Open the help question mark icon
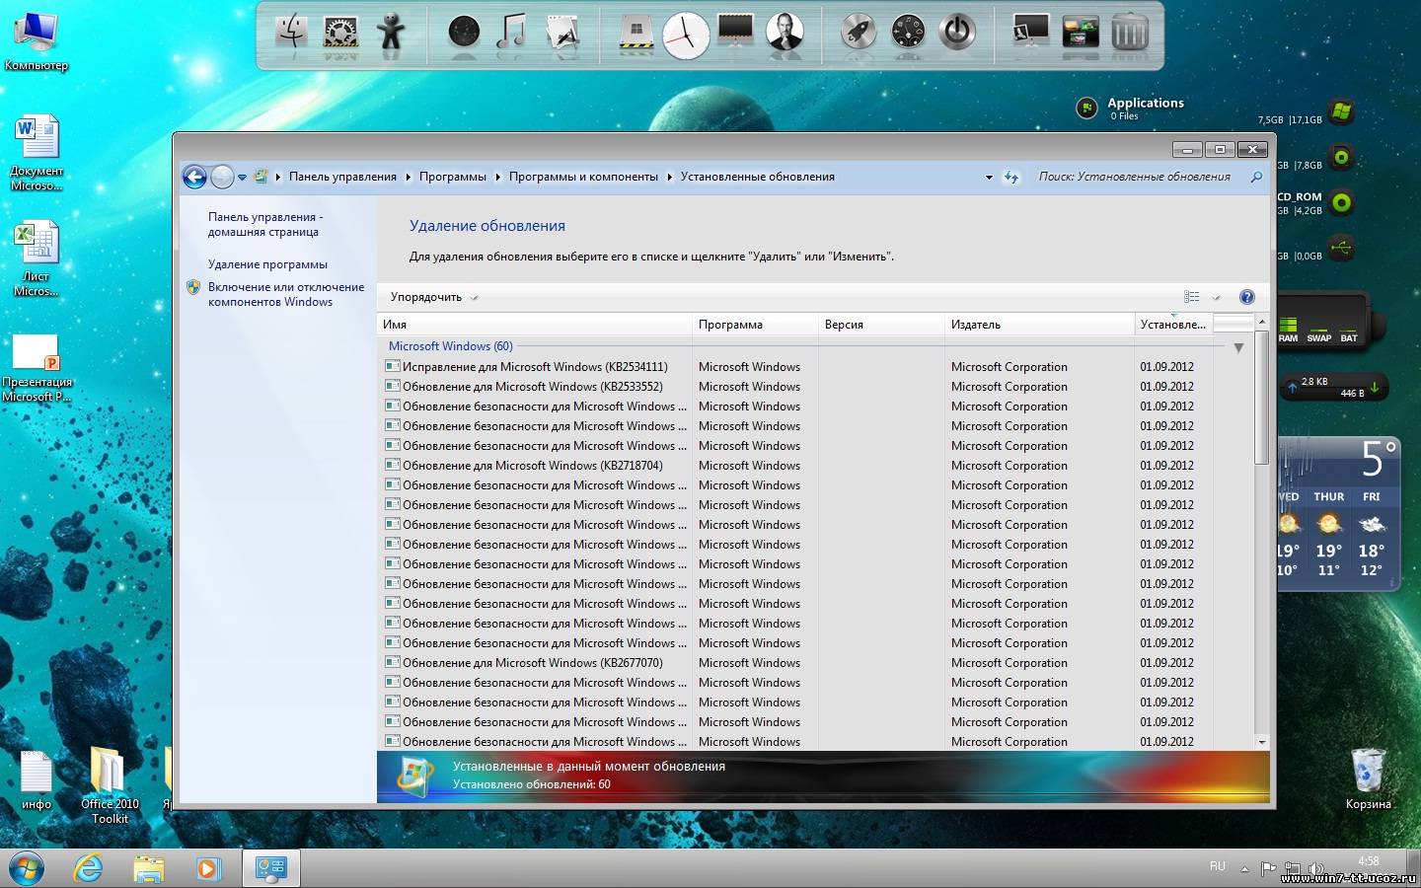 1246,297
